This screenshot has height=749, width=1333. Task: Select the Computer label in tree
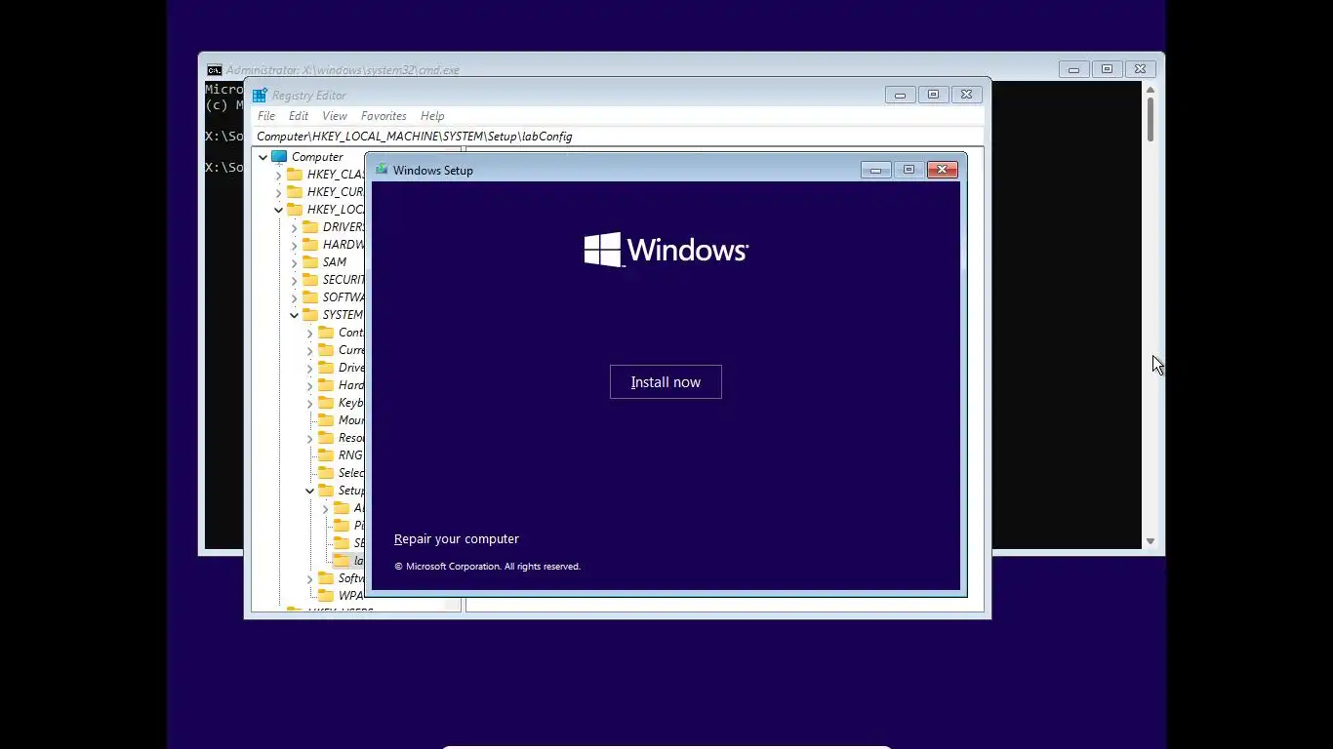click(x=317, y=157)
